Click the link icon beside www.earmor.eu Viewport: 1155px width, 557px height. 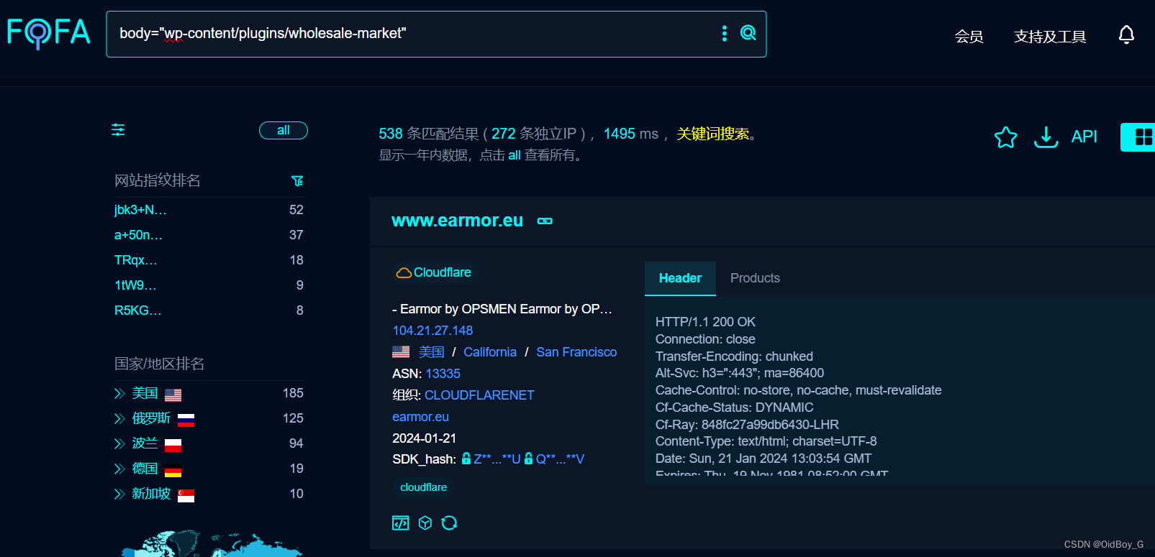[x=545, y=221]
